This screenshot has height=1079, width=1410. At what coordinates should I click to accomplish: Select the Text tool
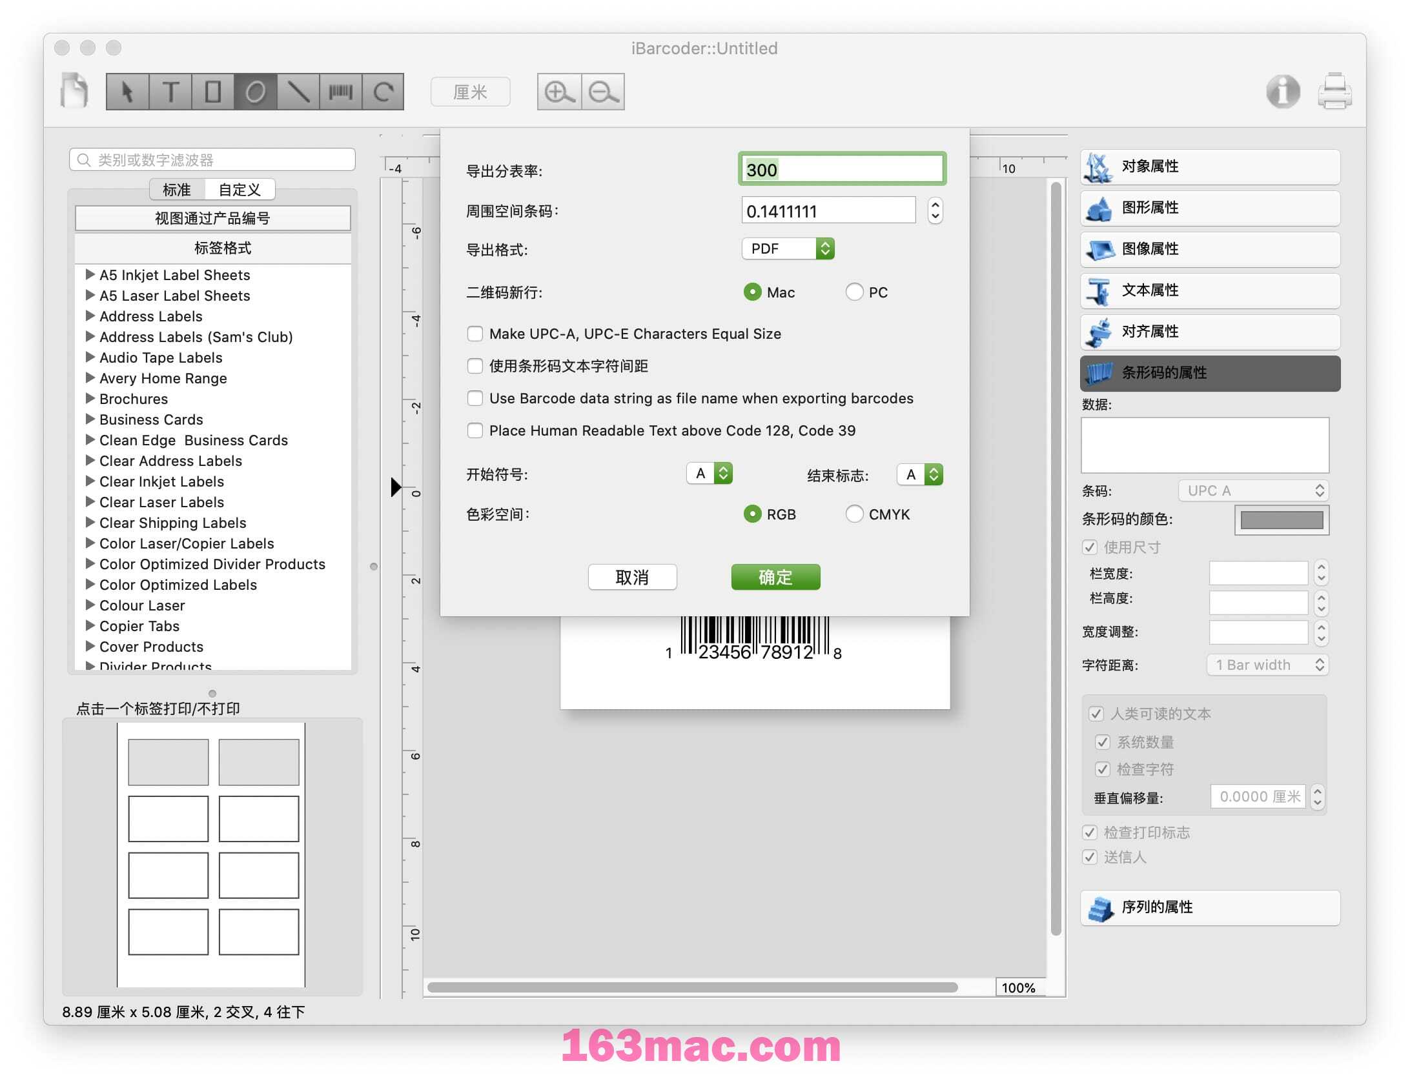170,92
